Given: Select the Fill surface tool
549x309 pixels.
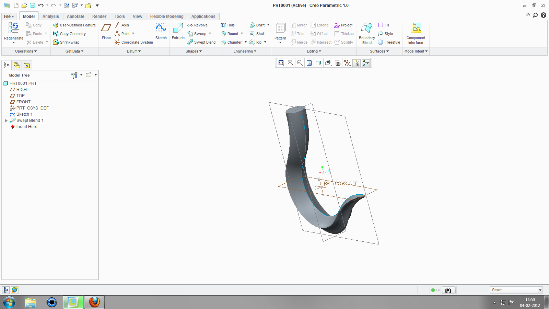Looking at the screenshot, I should point(384,25).
